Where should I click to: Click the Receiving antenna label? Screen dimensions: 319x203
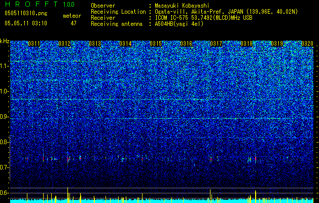pos(117,24)
